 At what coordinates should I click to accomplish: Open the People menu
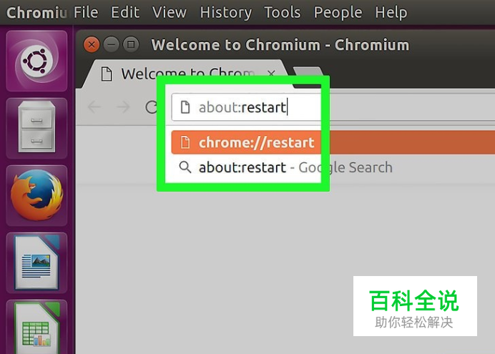338,13
